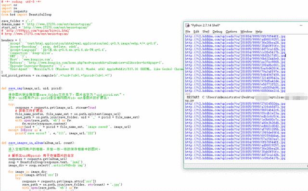Screen dimensions: 308x191
Task: Click the 'for image in image_div' line
Action: tap(27, 172)
